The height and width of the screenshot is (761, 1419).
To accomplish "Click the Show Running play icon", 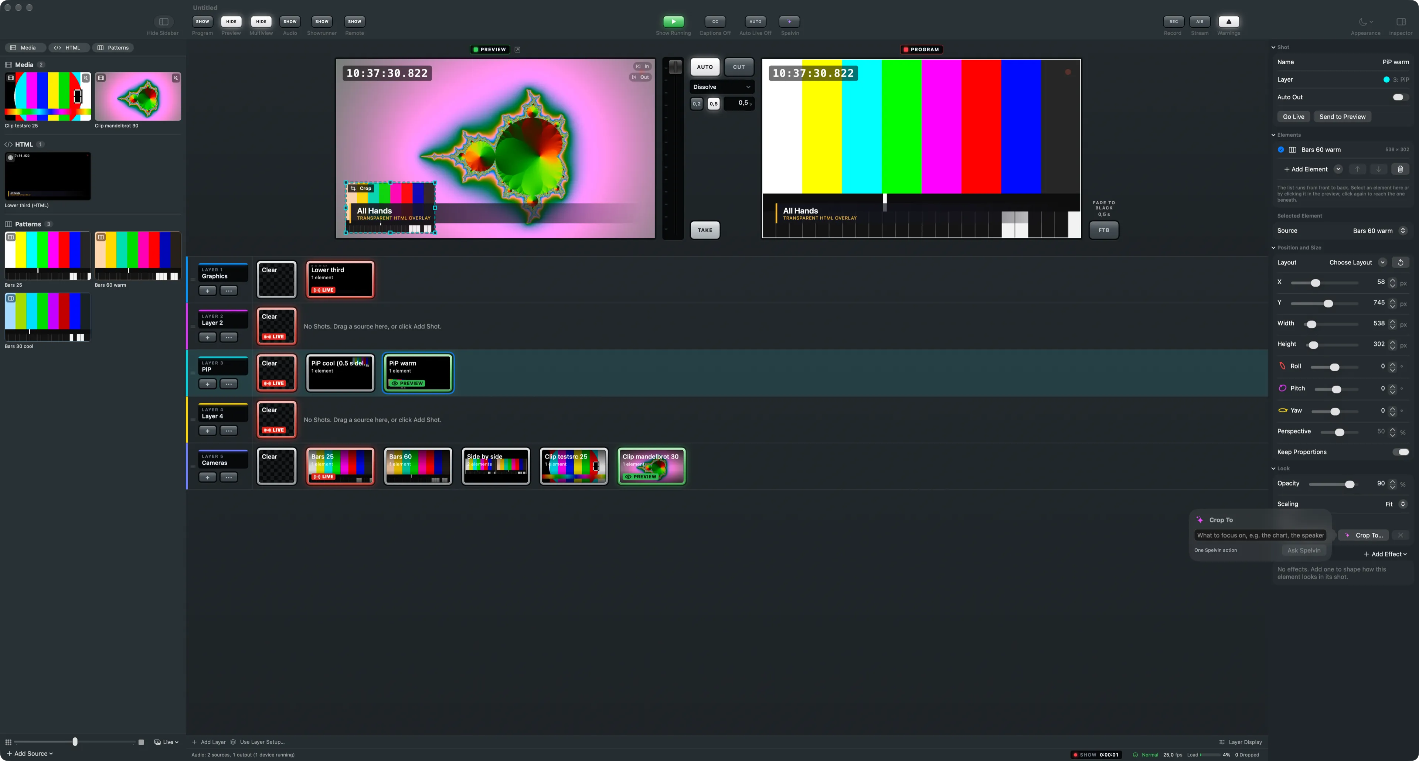I will click(x=673, y=21).
